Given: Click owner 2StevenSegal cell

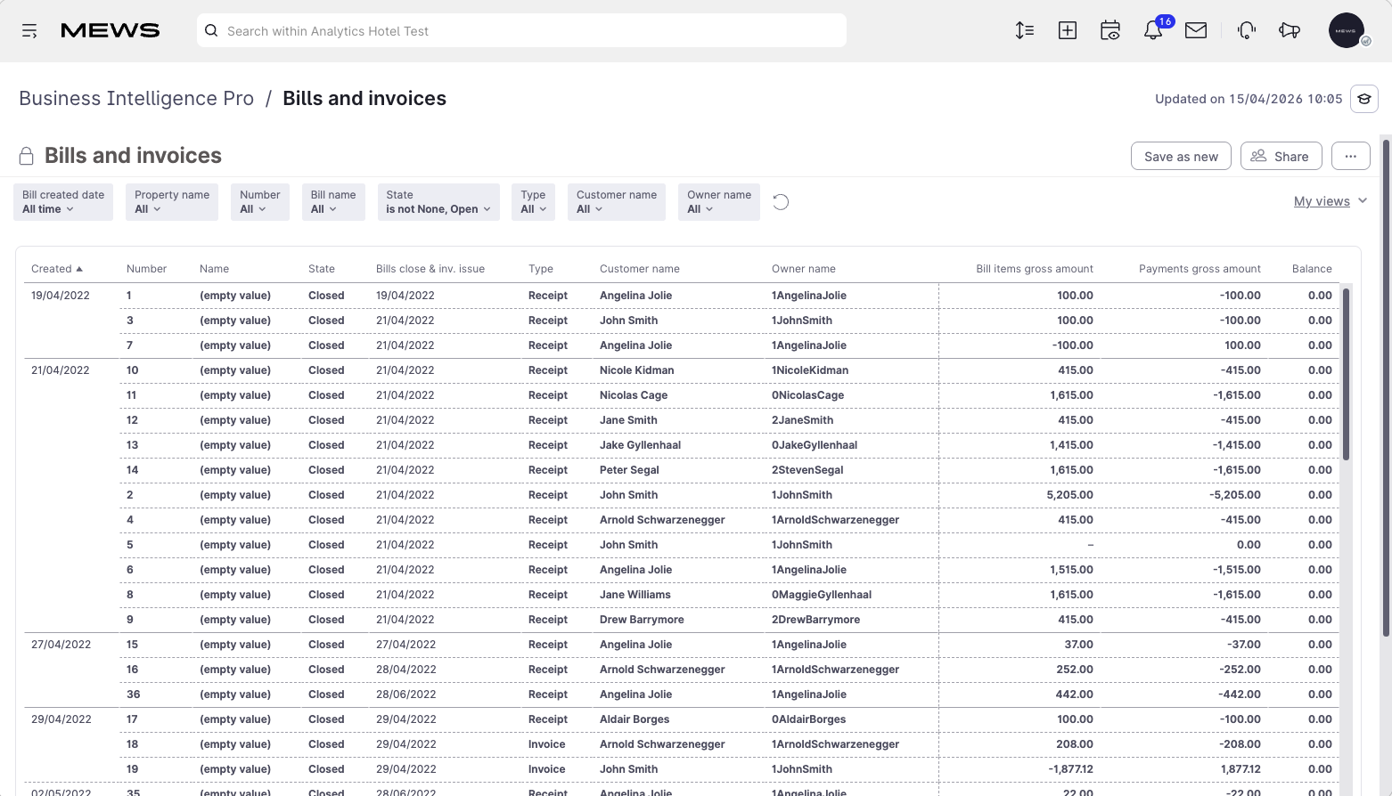Looking at the screenshot, I should click(807, 470).
